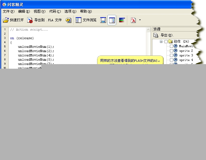The height and width of the screenshot is (160, 206).
Task: Select sprite 4 in the resource tree
Action: 186,60
